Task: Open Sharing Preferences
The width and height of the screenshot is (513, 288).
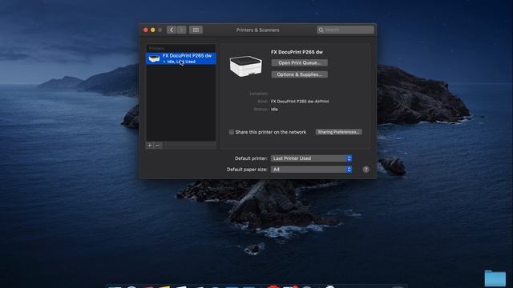Action: coord(338,132)
